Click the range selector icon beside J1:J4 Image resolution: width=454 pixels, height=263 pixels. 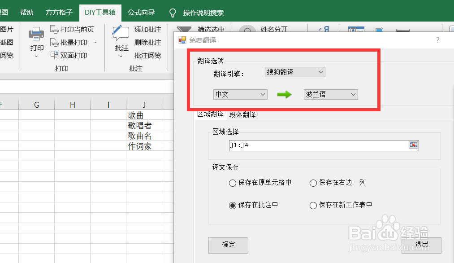(414, 145)
